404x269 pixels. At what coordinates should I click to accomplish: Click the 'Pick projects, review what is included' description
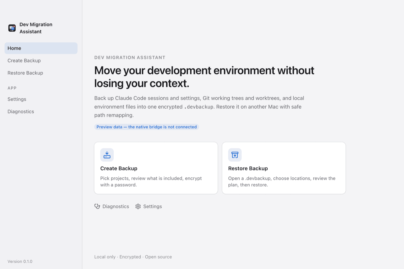(x=151, y=181)
